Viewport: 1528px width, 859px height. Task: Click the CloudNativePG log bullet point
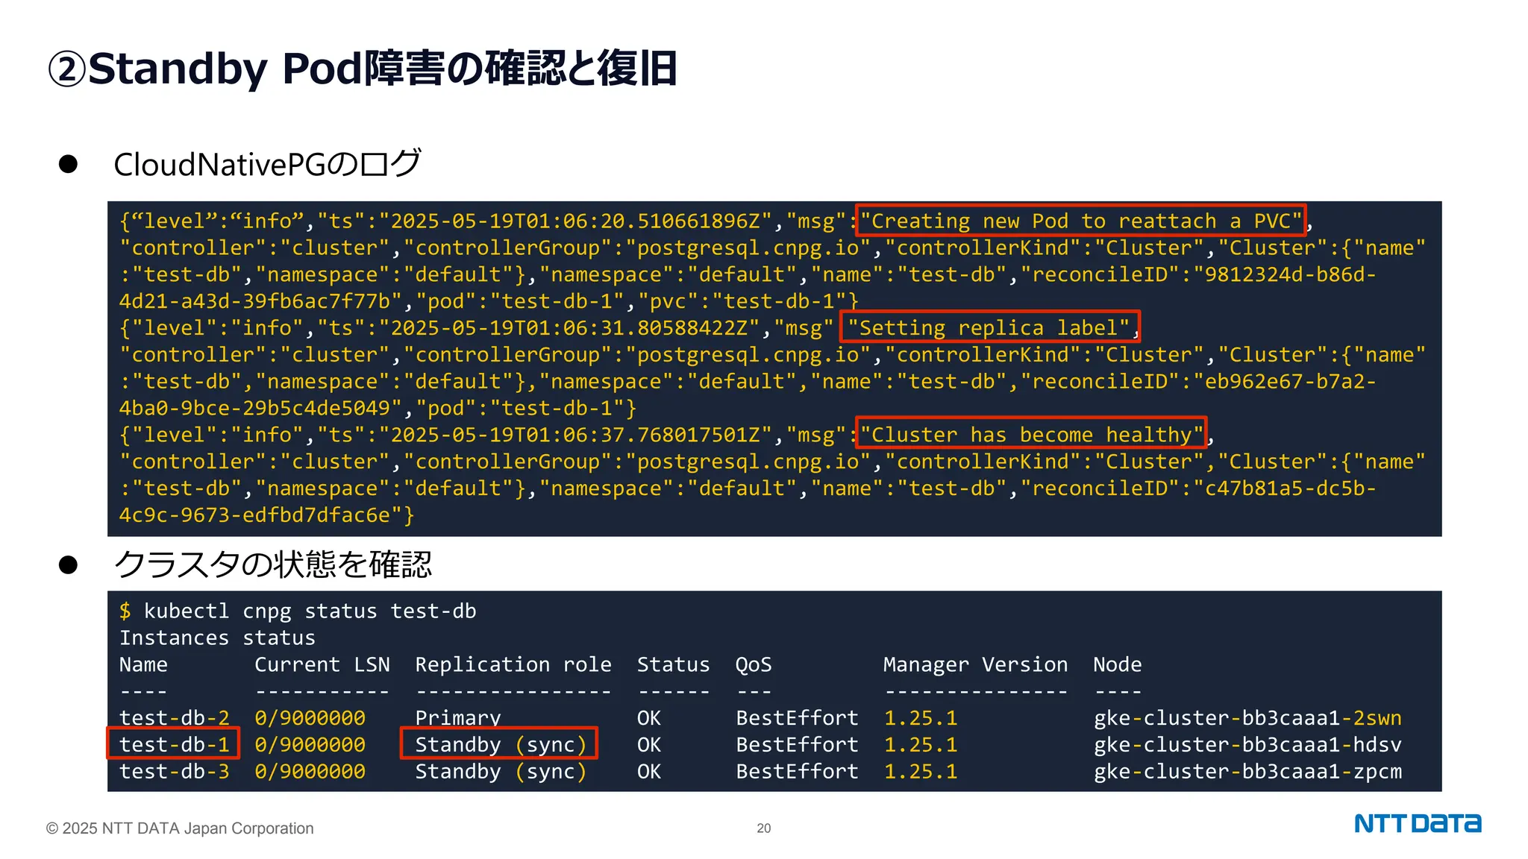[68, 164]
